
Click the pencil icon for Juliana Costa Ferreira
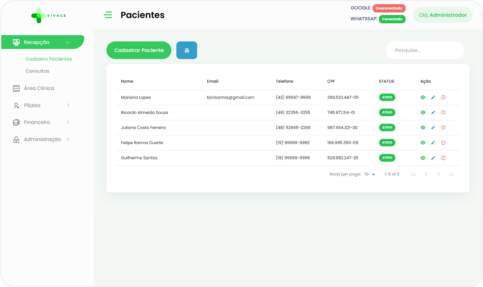tap(433, 127)
